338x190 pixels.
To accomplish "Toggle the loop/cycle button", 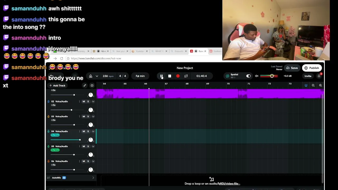I will point(186,76).
